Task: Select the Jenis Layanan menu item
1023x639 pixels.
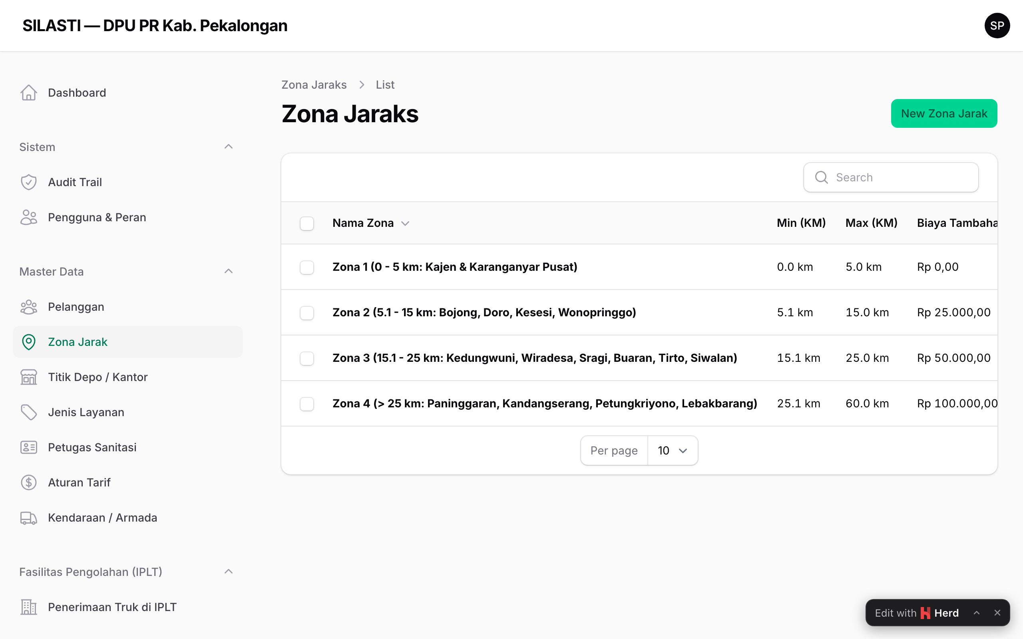Action: pyautogui.click(x=127, y=412)
